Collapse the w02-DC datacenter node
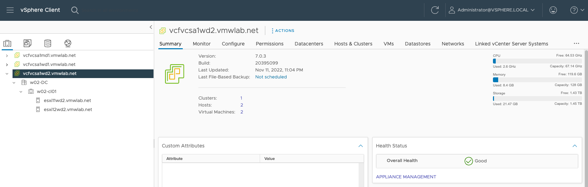The width and height of the screenshot is (588, 187). [x=14, y=83]
